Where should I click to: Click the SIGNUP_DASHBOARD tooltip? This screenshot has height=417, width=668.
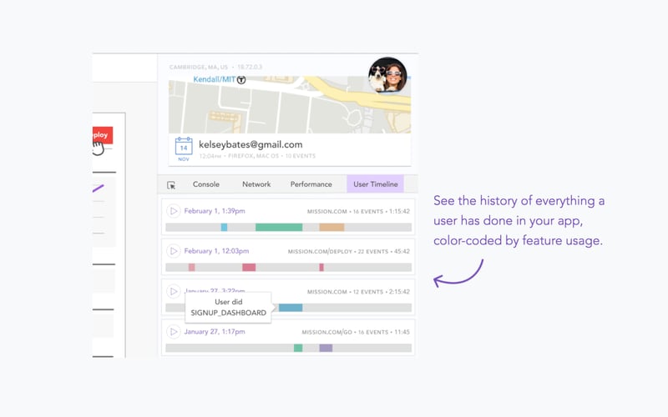(x=228, y=307)
